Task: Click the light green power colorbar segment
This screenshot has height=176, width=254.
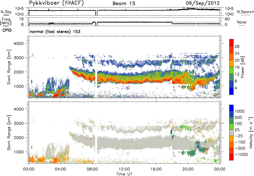Action: point(231,71)
